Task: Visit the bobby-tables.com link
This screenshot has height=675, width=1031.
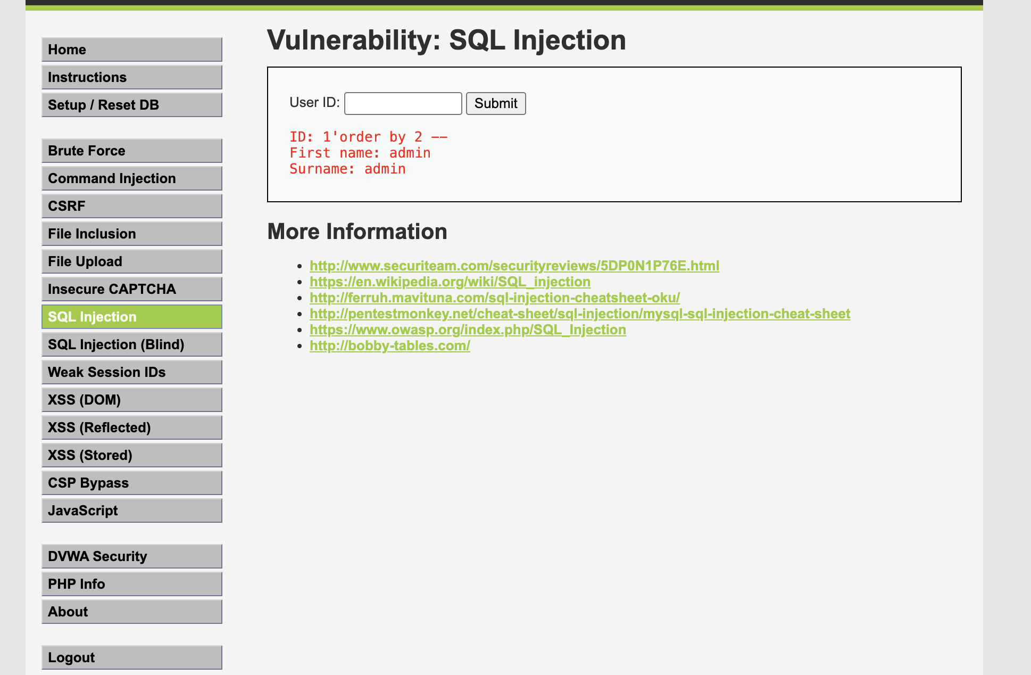Action: [389, 345]
